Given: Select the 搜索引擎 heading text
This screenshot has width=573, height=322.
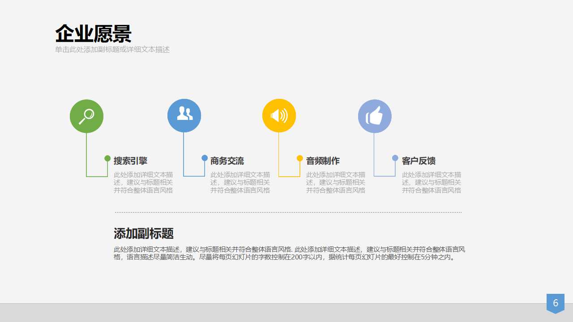Looking at the screenshot, I should click(130, 160).
